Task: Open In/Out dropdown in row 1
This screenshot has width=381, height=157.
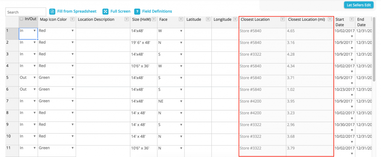Action: 35,30
